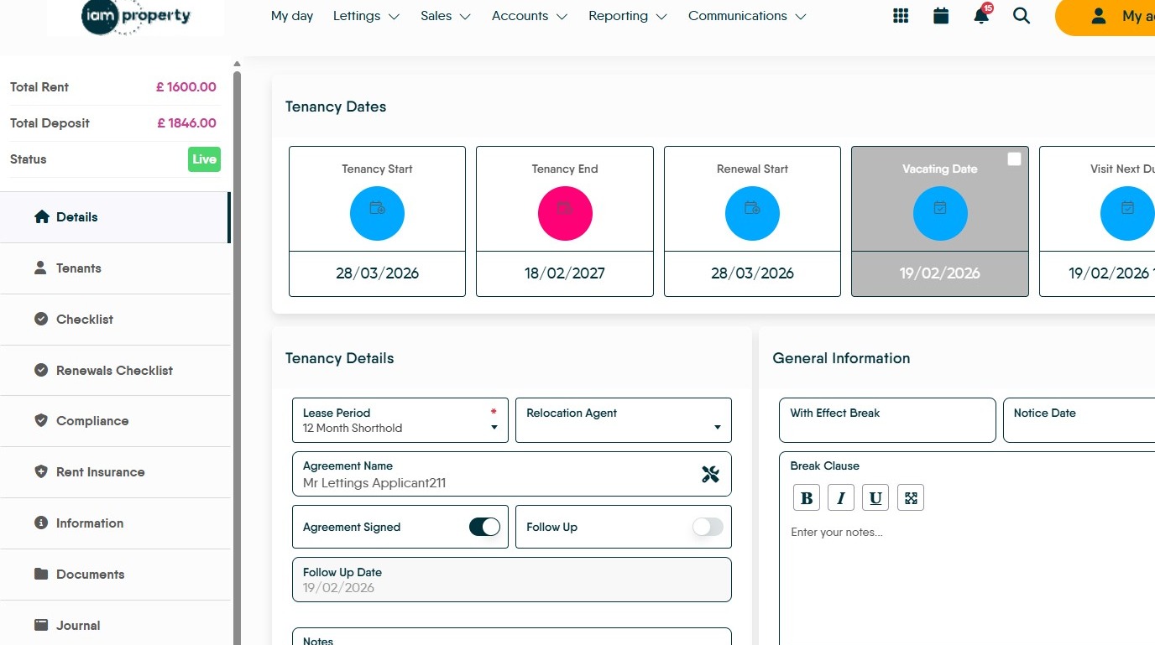The image size is (1155, 645).
Task: Click the Visit Next Due calendar icon
Action: pos(1127,213)
